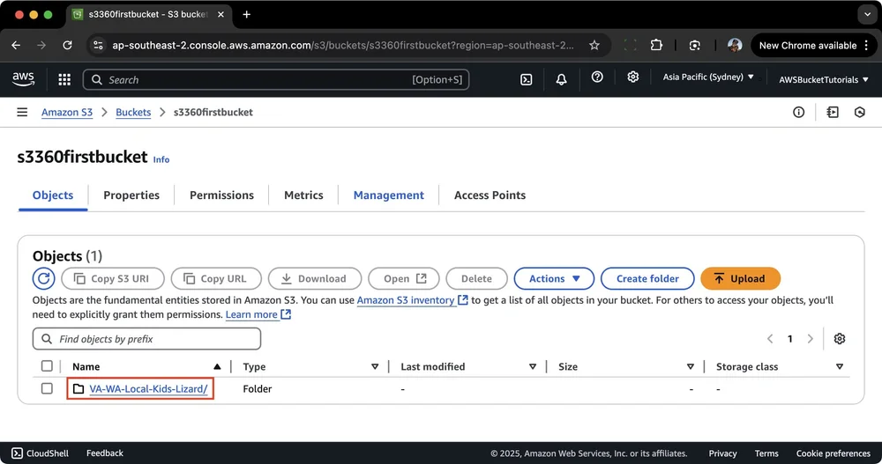Click the Copy URL button

click(216, 278)
